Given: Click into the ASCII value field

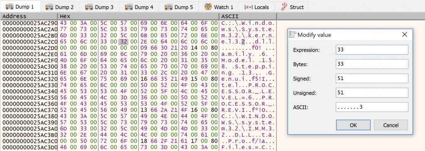Looking at the screenshot, I should 372,107.
